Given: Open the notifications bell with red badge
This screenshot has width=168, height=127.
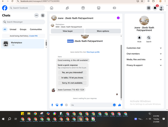Looking at the screenshot, I should 155,8.
